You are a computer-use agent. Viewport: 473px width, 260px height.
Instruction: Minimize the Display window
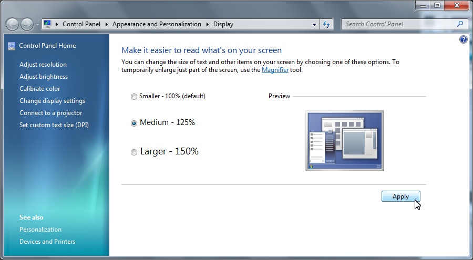[x=423, y=5]
